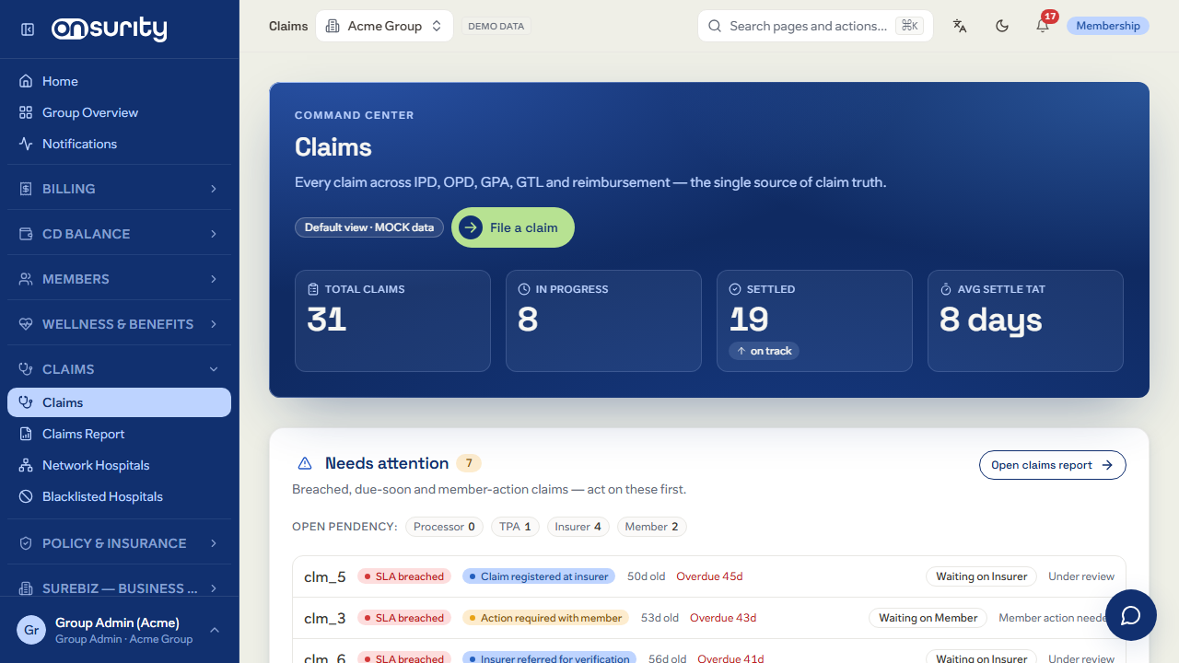Open notifications bell with 17 badge
This screenshot has width=1179, height=663.
(x=1043, y=26)
